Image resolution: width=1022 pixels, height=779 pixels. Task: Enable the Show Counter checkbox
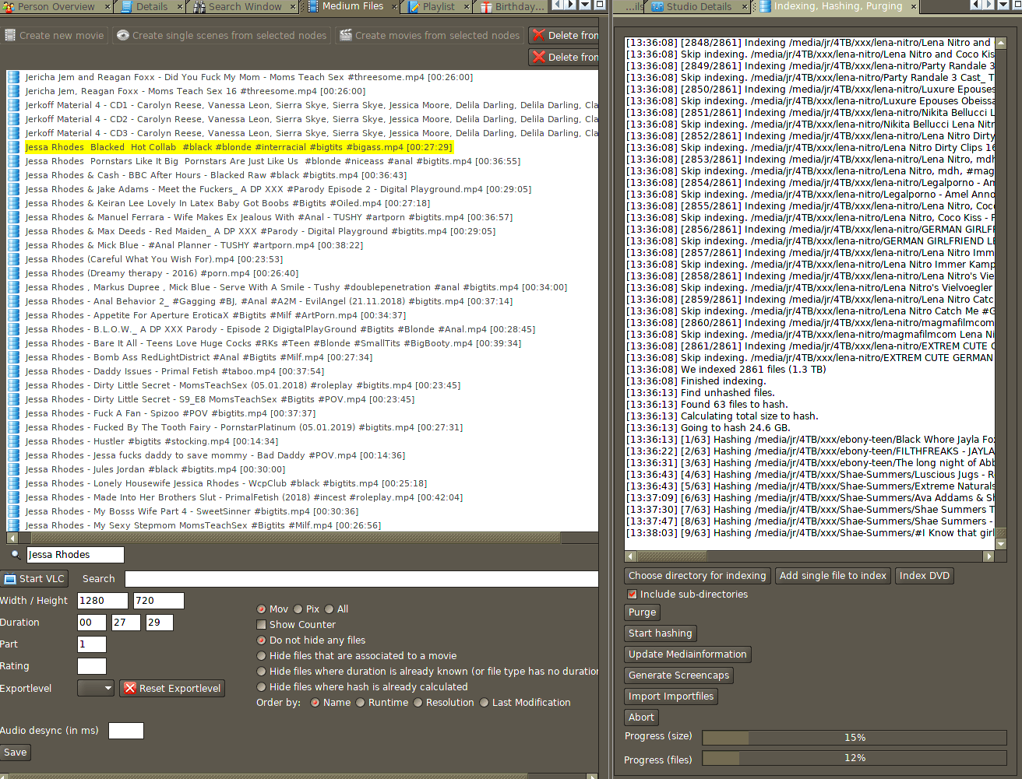pos(262,625)
